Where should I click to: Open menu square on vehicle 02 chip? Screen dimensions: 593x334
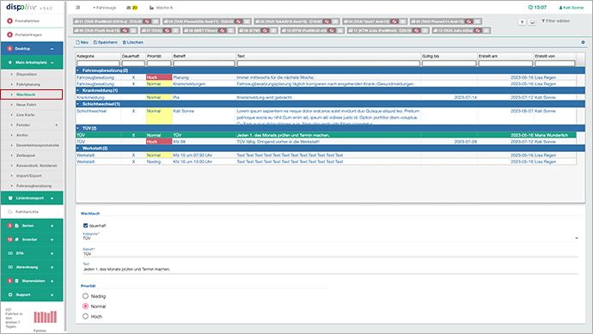(x=247, y=21)
